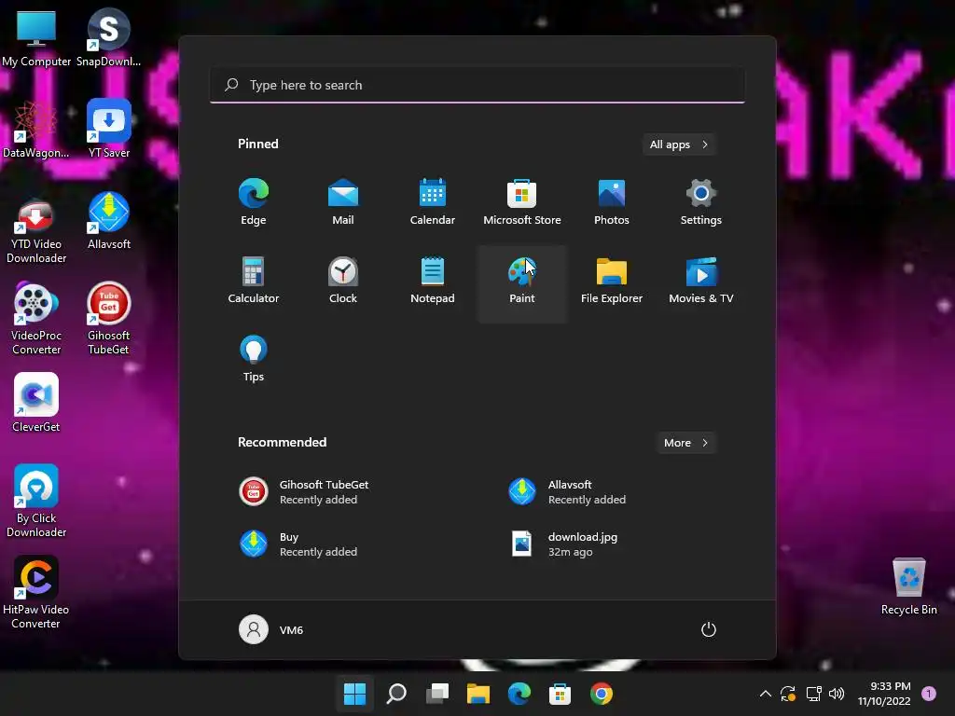Open Microsoft Store from taskbar
955x716 pixels.
click(561, 694)
